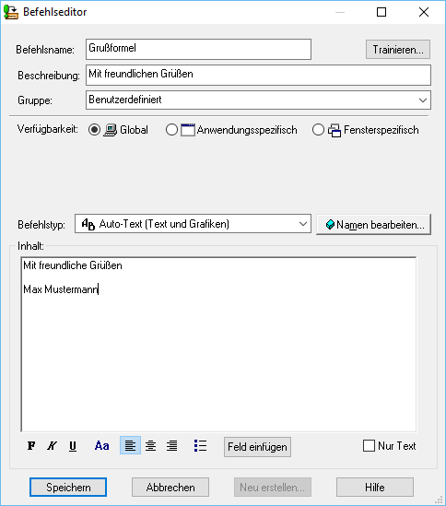This screenshot has width=446, height=506.
Task: Enable the Nur Text checkbox
Action: click(369, 446)
